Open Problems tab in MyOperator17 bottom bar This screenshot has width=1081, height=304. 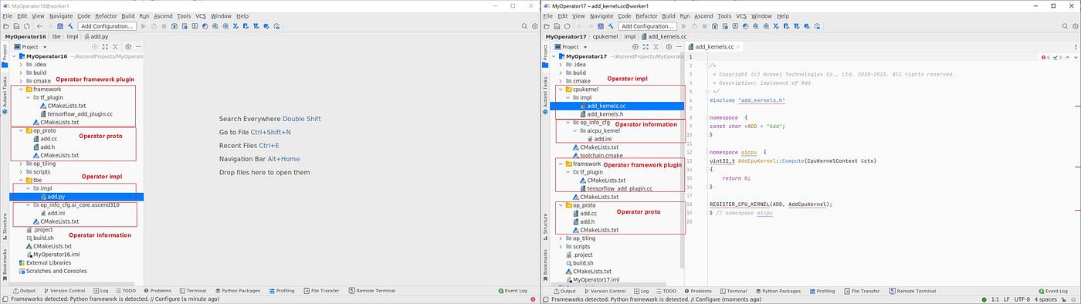click(698, 291)
